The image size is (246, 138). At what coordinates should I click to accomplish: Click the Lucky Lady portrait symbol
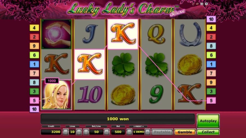[57, 95]
